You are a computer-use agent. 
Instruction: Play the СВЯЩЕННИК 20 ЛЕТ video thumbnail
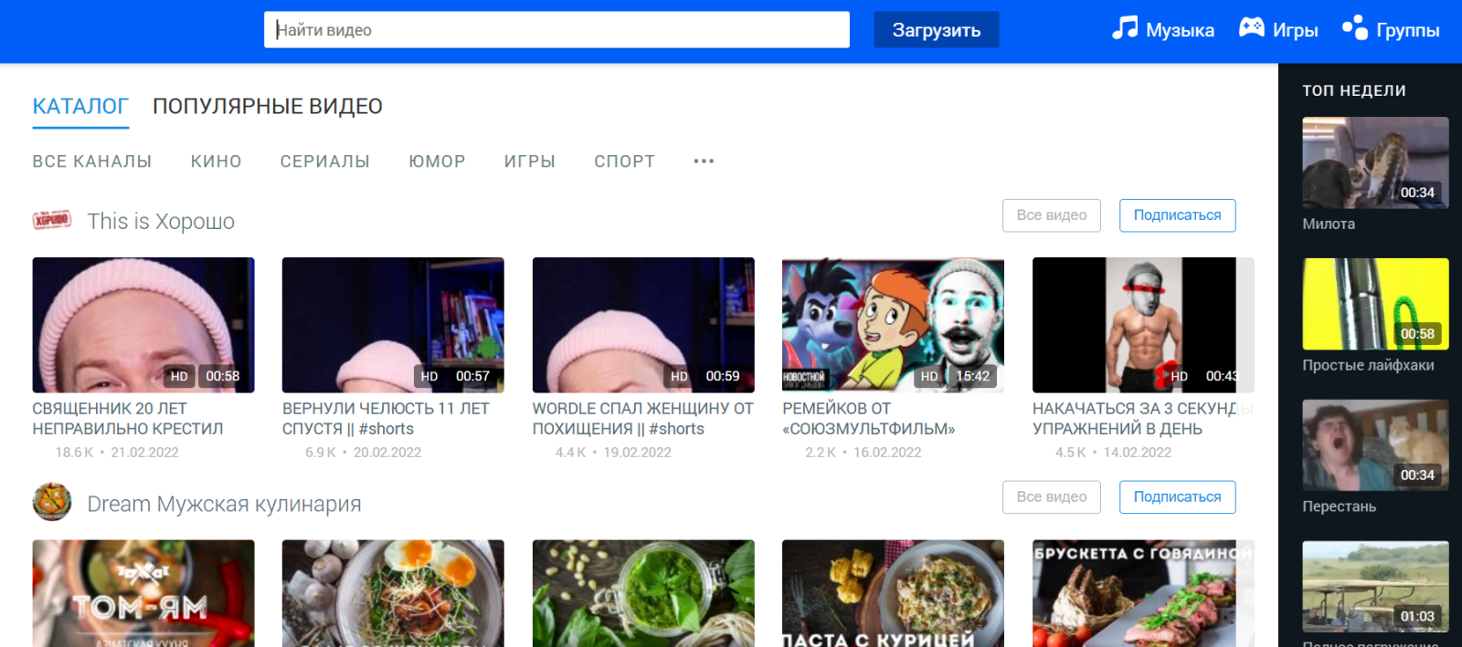coord(143,325)
